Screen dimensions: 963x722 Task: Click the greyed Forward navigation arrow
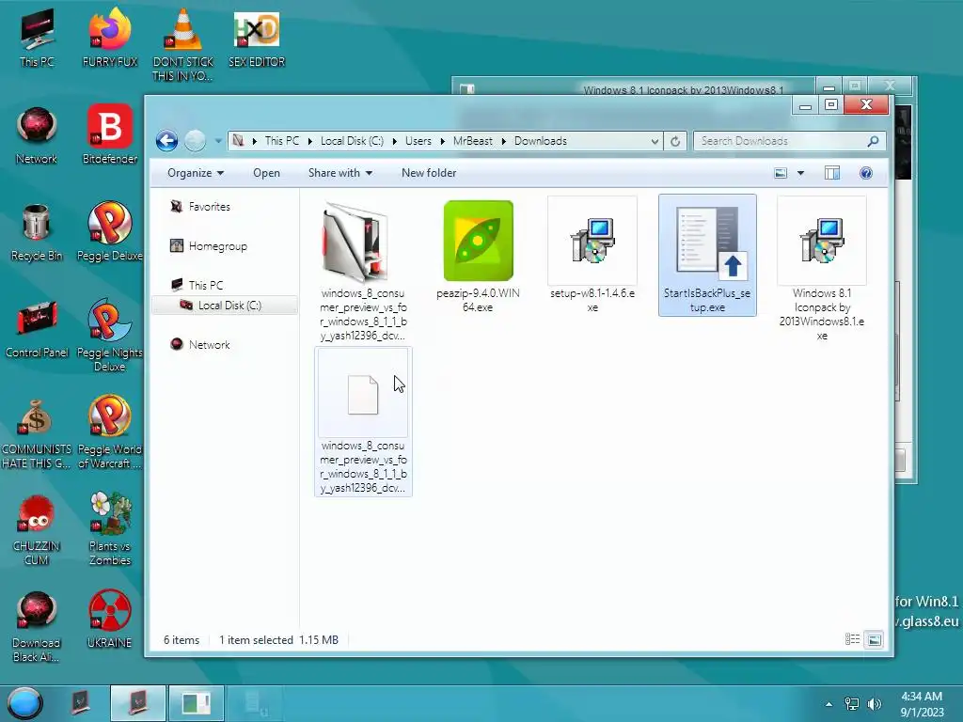(x=195, y=141)
